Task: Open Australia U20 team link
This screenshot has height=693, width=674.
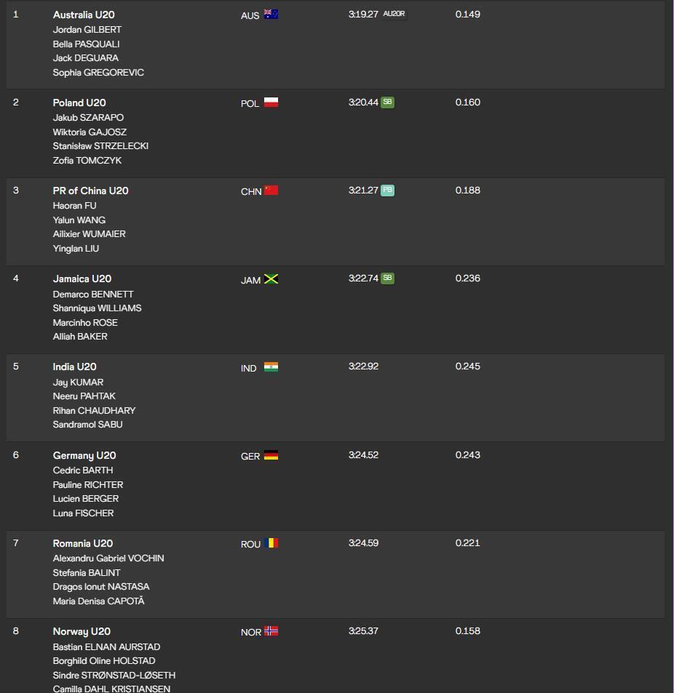Action: (84, 15)
